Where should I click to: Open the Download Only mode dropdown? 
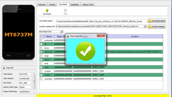pyautogui.click(x=51, y=32)
